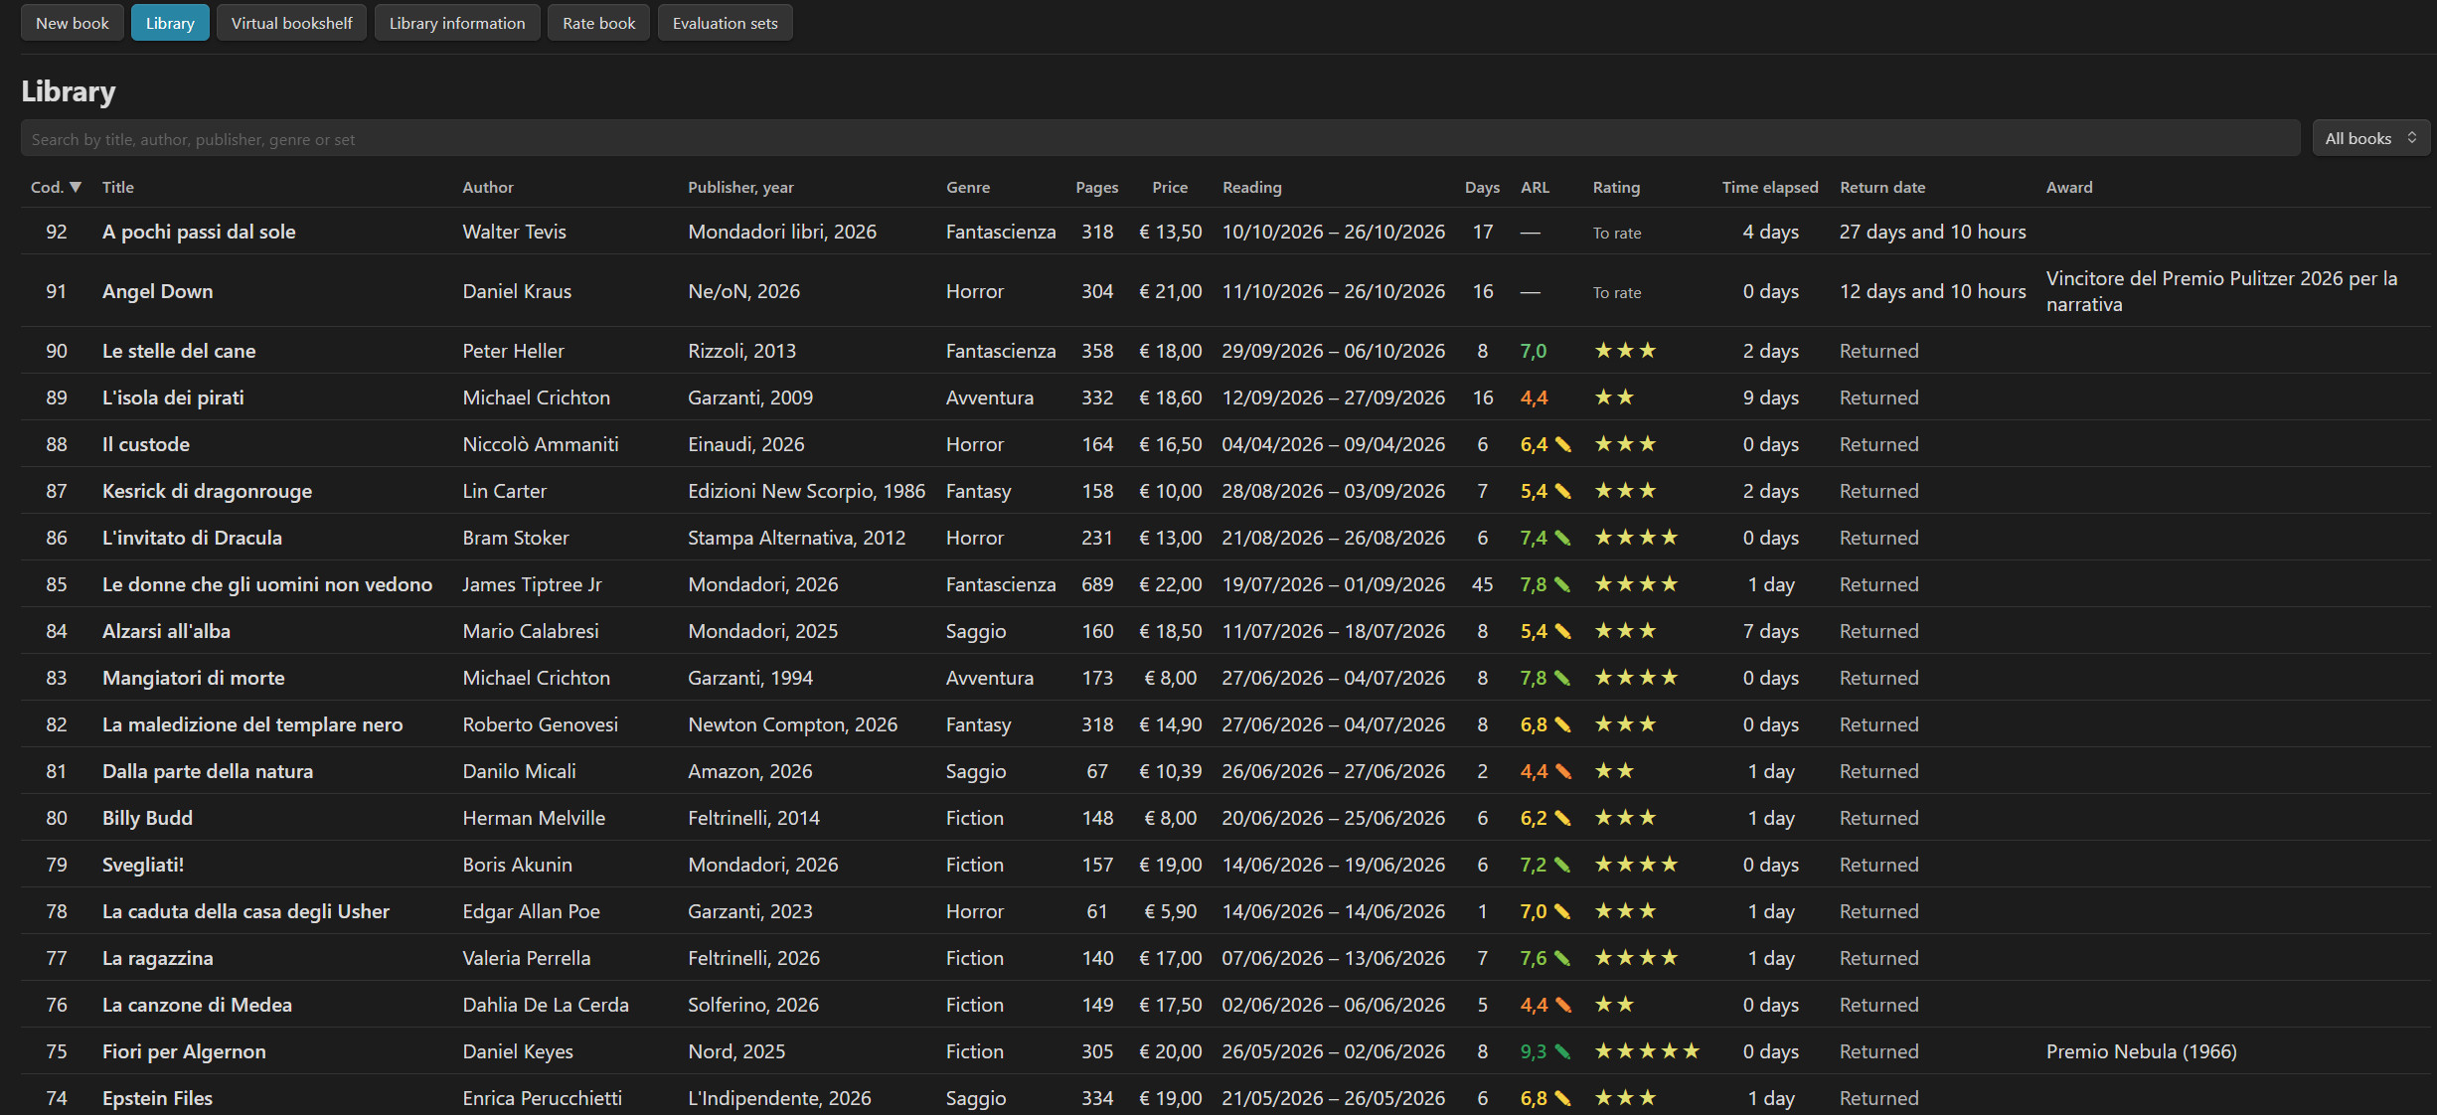Click pencil icon for Epstein Files
The height and width of the screenshot is (1115, 2437).
(1563, 1098)
